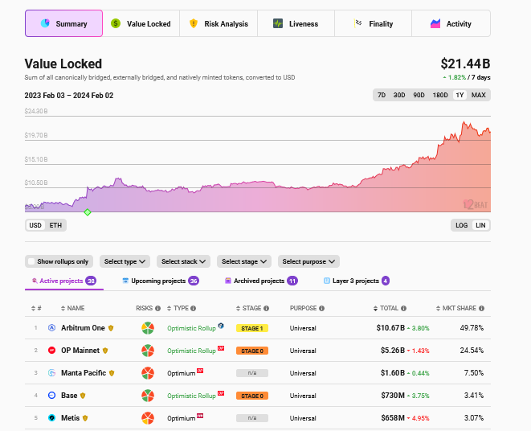The image size is (531, 431).
Task: Click the Arbitrum One risk pie icon
Action: coord(148,328)
